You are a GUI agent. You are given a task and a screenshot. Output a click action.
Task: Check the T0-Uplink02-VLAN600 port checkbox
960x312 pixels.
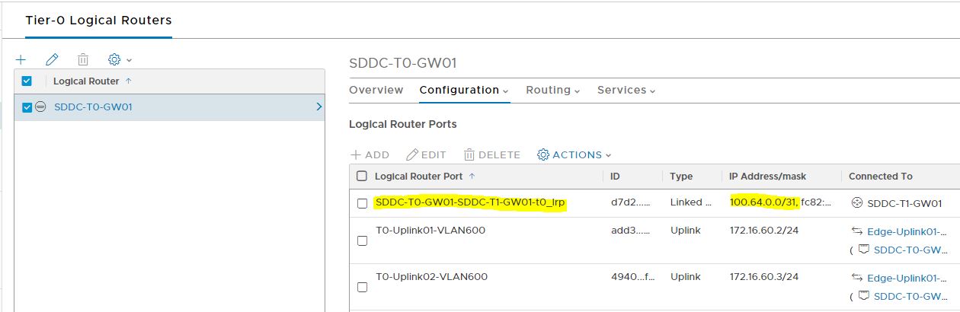point(362,287)
